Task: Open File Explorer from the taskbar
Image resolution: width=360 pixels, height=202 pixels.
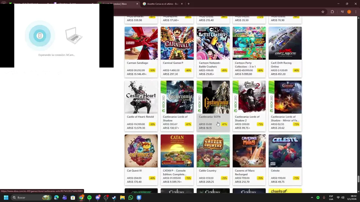Action: pos(122,198)
